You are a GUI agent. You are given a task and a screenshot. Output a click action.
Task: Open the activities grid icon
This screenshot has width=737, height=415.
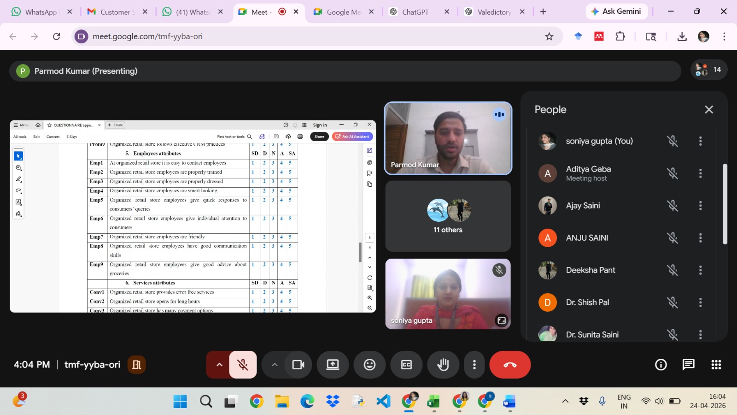716,365
